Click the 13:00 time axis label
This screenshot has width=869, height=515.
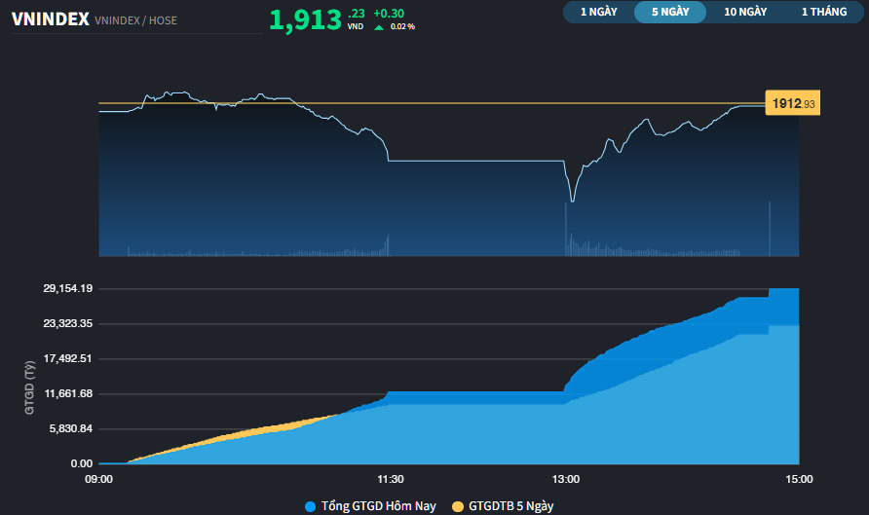click(x=565, y=479)
